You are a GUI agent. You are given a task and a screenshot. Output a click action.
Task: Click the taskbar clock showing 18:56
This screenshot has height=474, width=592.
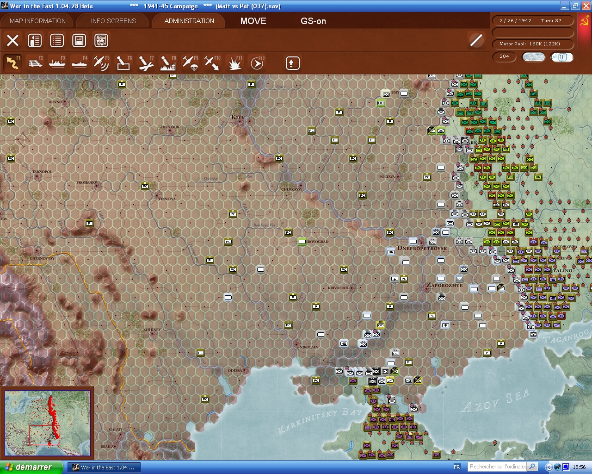coord(579,467)
